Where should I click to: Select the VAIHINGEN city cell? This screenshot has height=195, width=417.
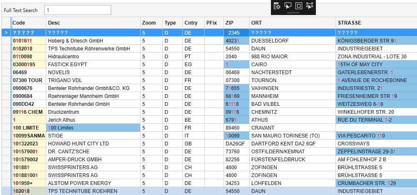point(293,88)
